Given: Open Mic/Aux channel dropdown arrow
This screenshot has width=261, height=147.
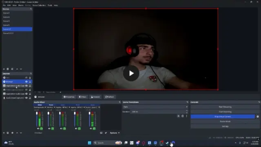Looking at the screenshot, I should click(54, 108).
